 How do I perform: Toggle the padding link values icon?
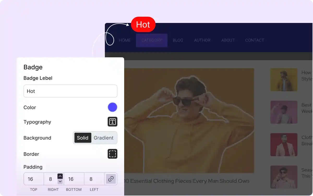[x=111, y=179]
